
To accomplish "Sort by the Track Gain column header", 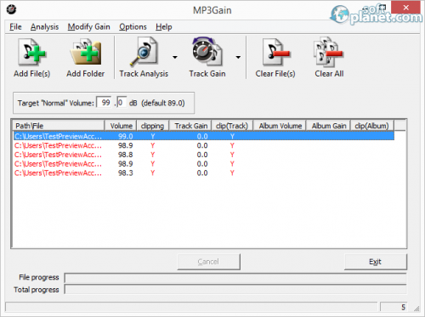I will coord(190,126).
